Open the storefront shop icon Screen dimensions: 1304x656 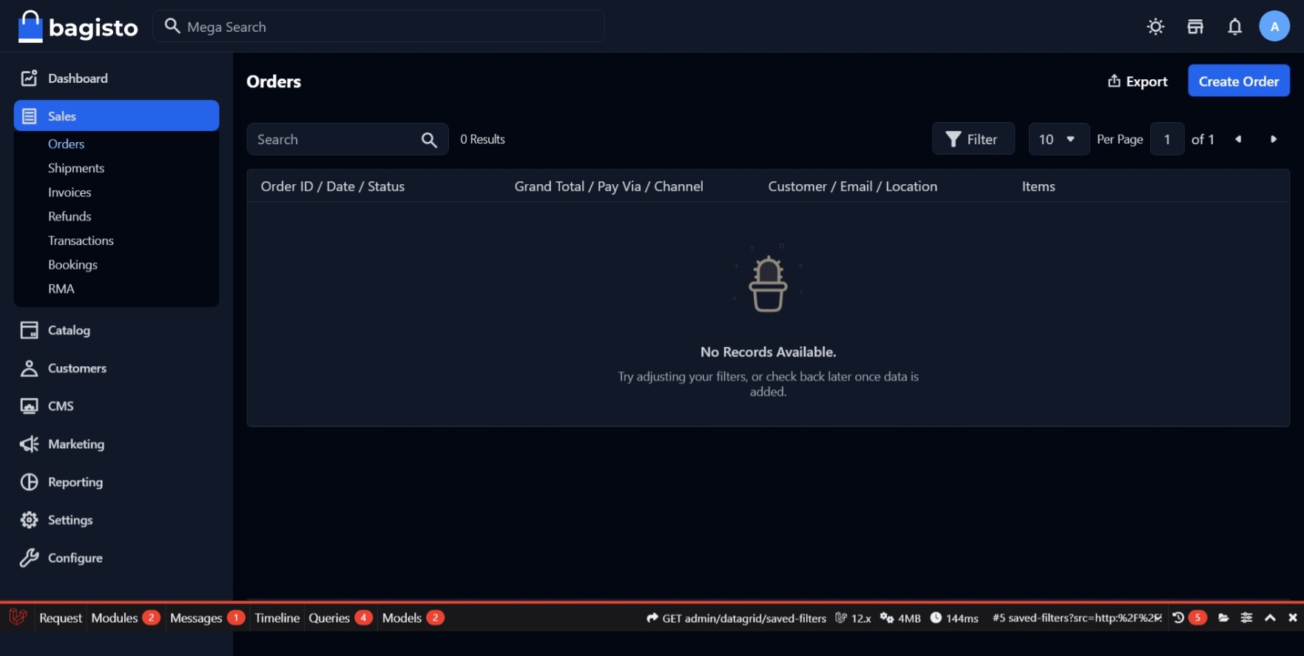(1195, 27)
